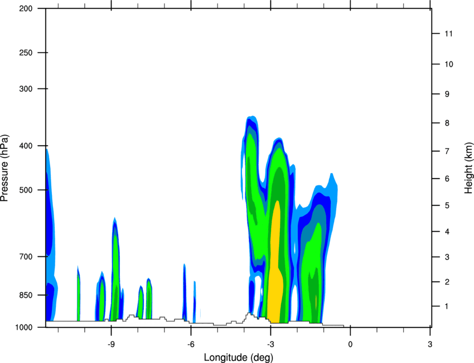
Task: Click the 200 pressure tick label
Action: pyautogui.click(x=26, y=8)
